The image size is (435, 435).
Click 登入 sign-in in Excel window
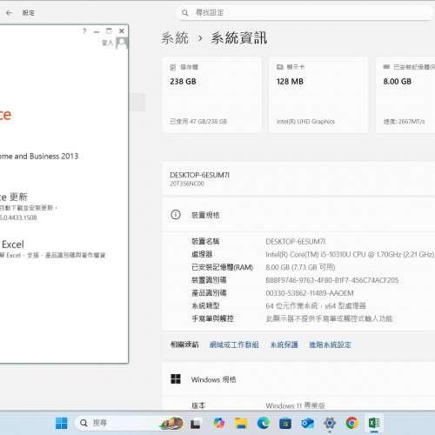pos(107,43)
